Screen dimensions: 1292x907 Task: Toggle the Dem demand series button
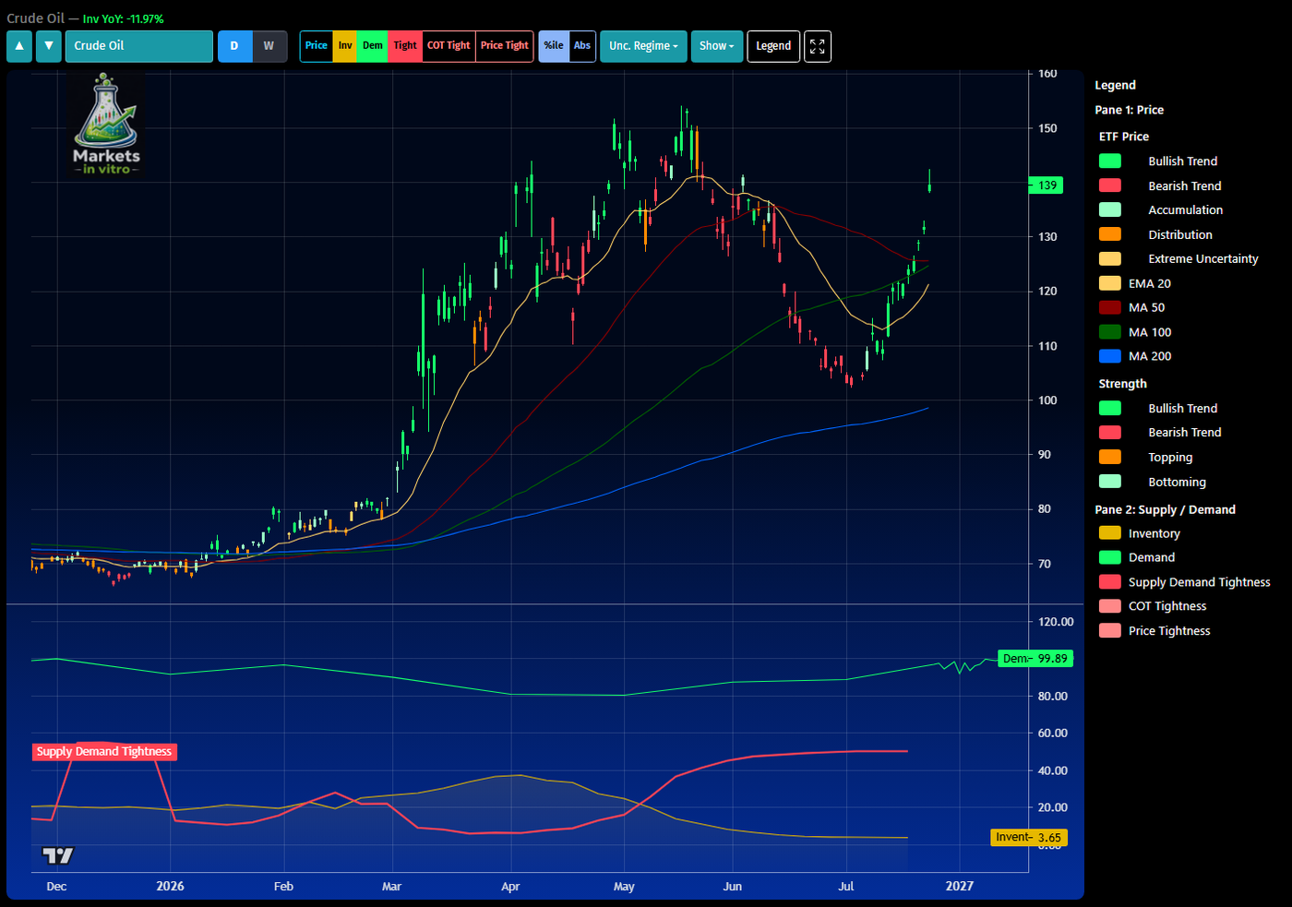pos(373,46)
